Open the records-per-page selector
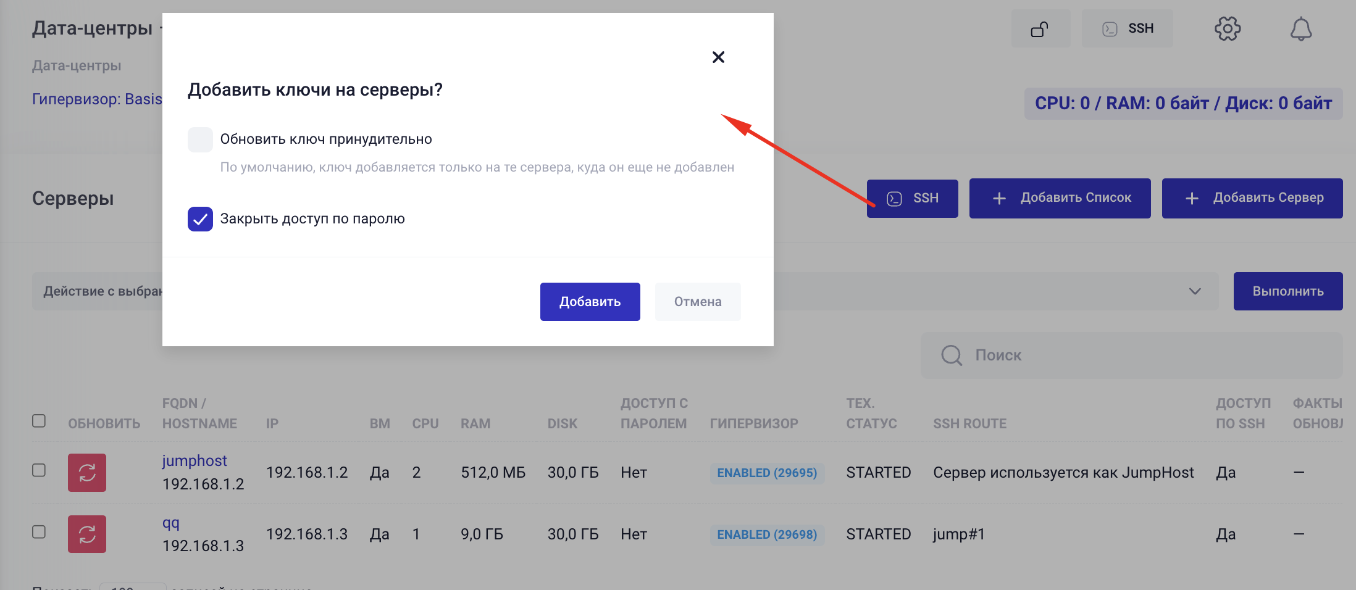The width and height of the screenshot is (1356, 590). pyautogui.click(x=133, y=586)
